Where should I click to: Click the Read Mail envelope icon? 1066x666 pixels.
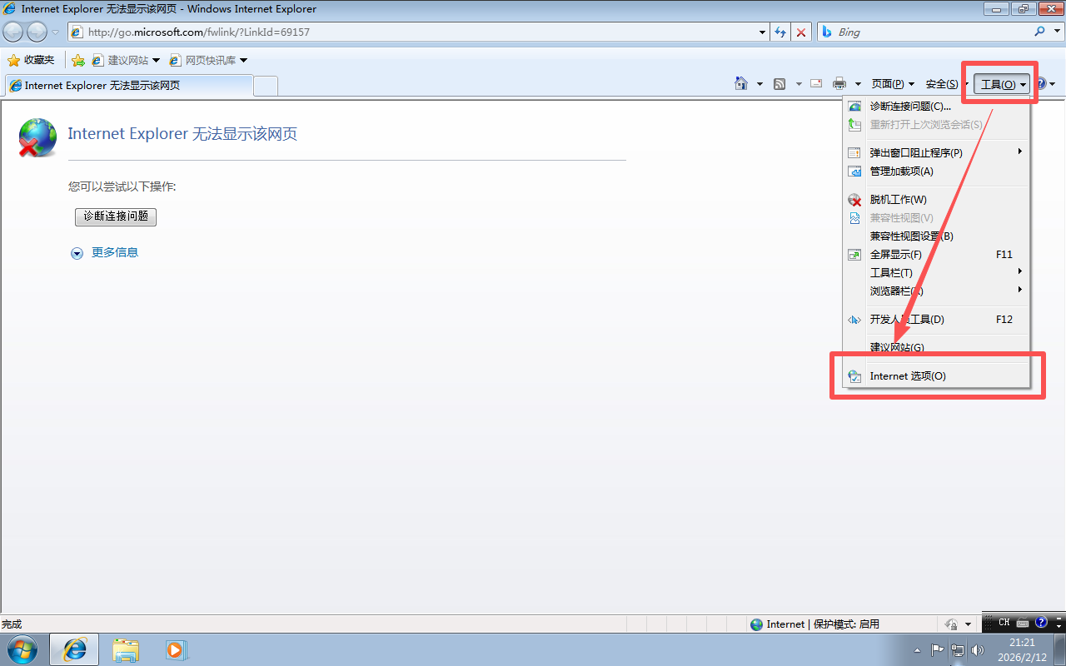816,83
